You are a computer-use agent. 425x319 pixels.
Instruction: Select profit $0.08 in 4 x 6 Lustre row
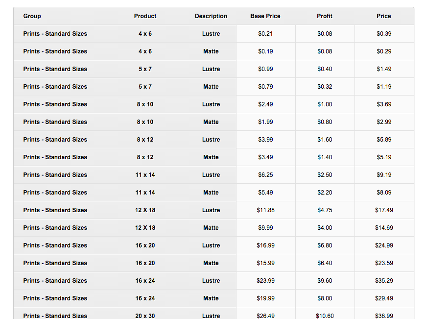(x=325, y=34)
